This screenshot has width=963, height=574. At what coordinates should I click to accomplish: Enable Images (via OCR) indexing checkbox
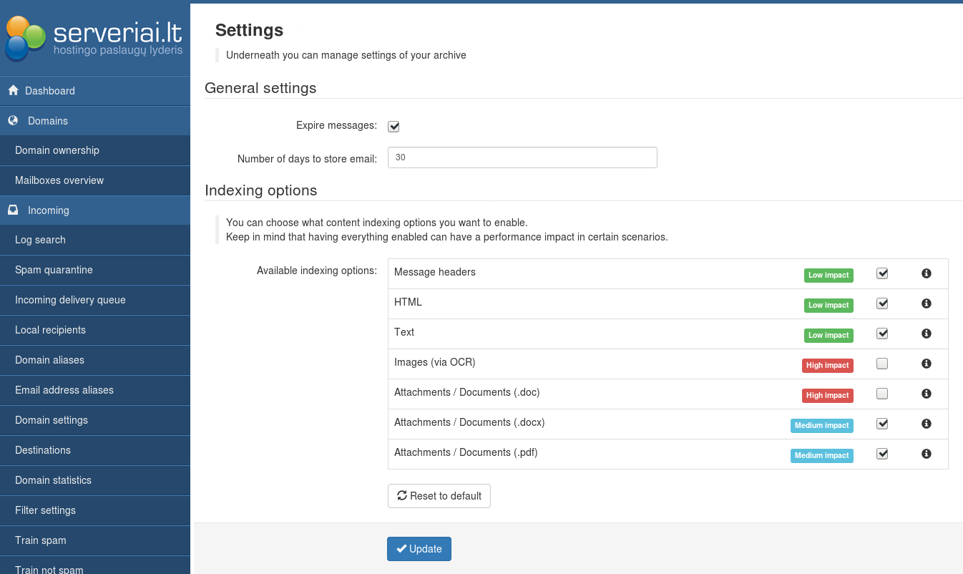pyautogui.click(x=882, y=364)
